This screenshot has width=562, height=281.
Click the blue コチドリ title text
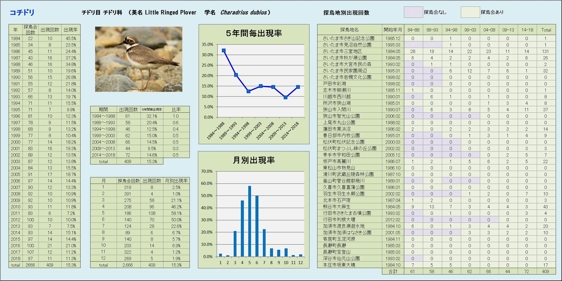[x=22, y=12]
